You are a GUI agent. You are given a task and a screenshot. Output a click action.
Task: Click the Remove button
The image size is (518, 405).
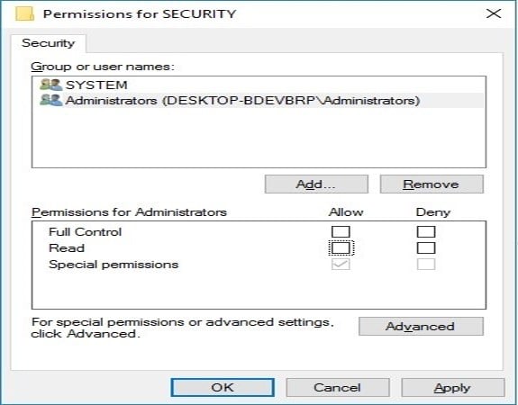click(x=432, y=184)
